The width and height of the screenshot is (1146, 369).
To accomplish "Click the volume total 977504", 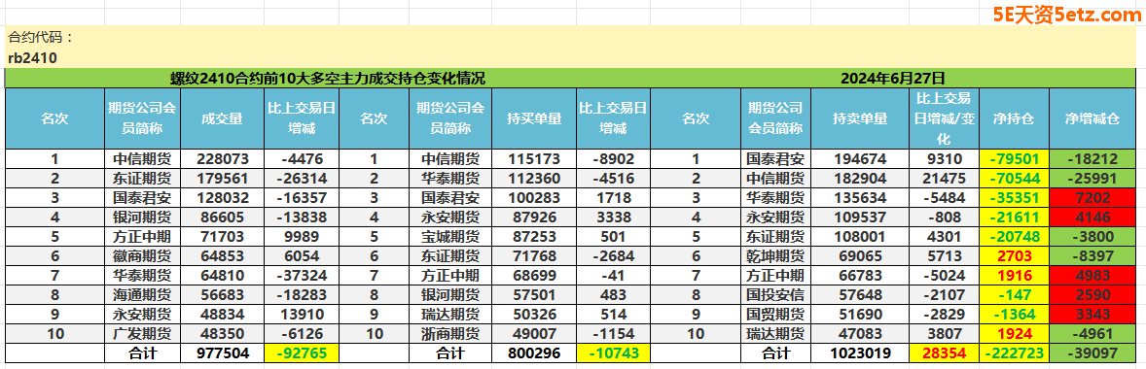I will click(222, 352).
